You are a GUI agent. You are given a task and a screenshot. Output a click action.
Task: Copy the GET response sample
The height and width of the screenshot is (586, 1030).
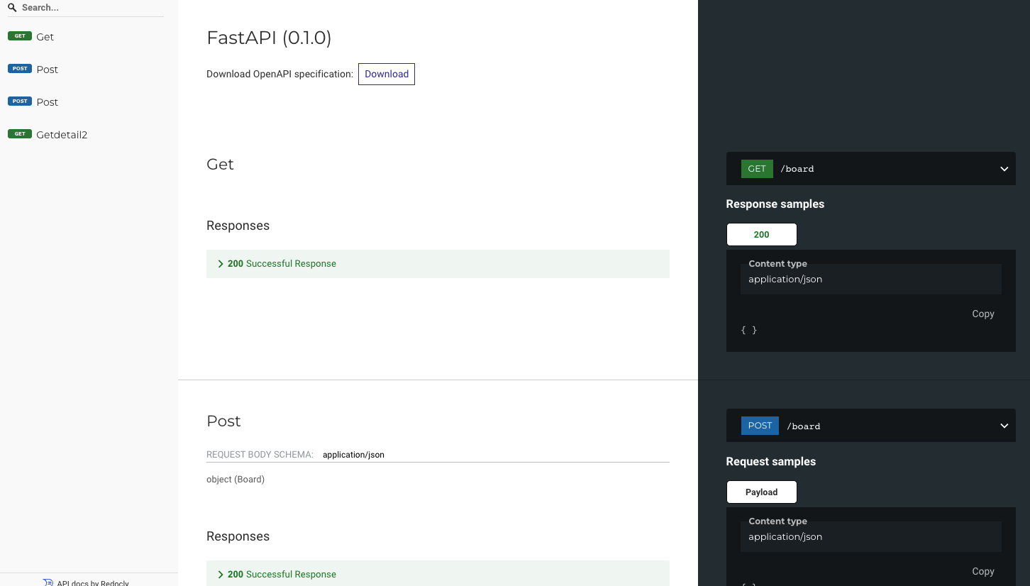coord(983,314)
